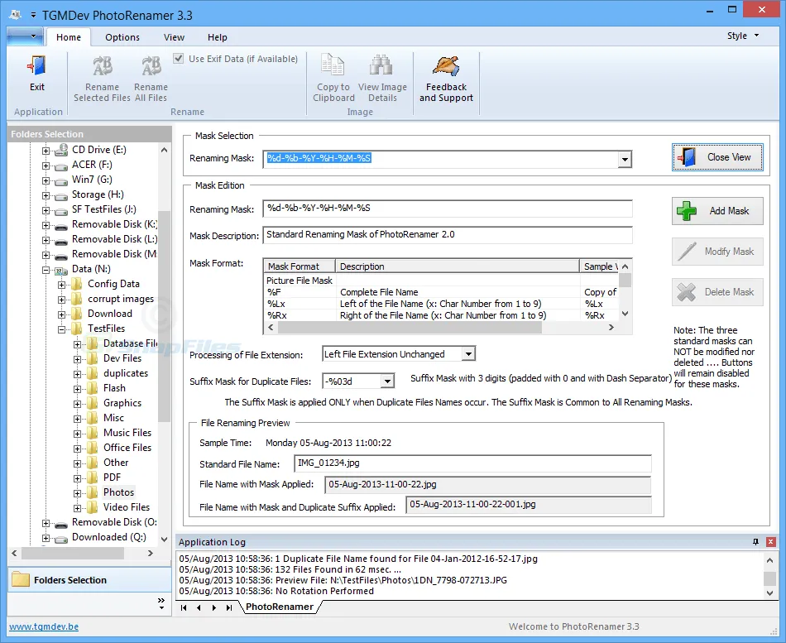The image size is (786, 643).
Task: Open the Renaming Mask selection dropdown
Action: (x=625, y=160)
